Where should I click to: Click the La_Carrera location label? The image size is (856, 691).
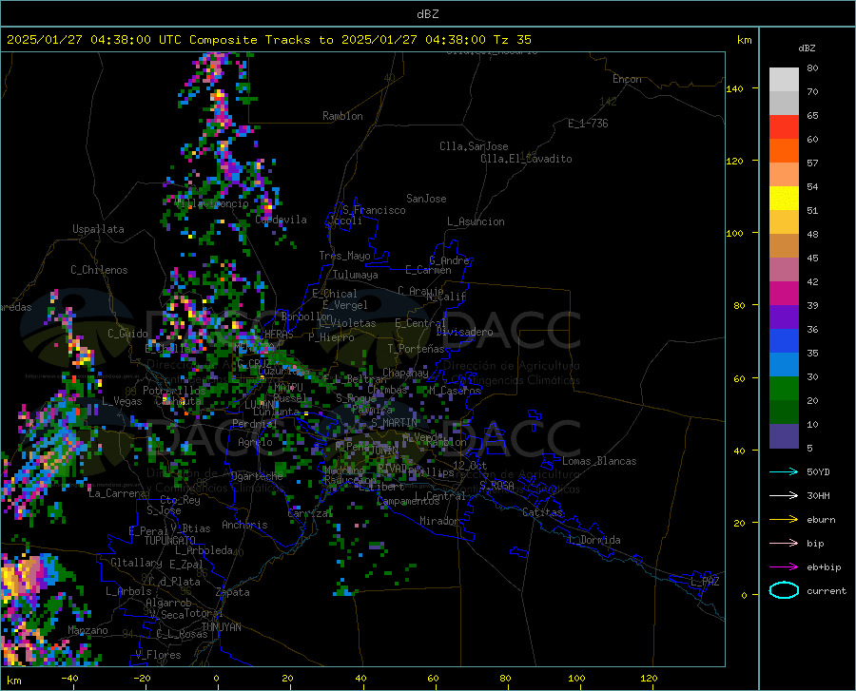pos(117,493)
